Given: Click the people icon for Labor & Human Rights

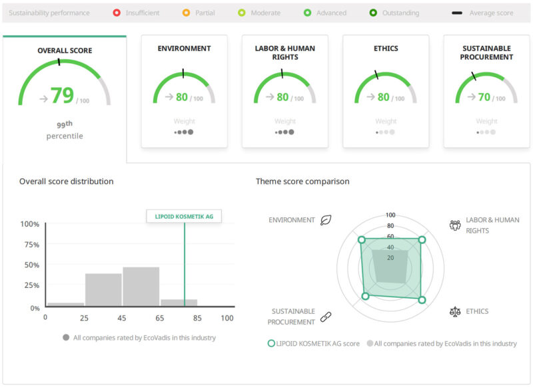Looking at the screenshot, I should pyautogui.click(x=455, y=225).
